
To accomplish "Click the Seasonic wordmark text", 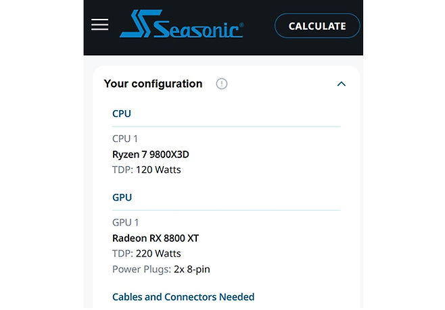I will [197, 29].
